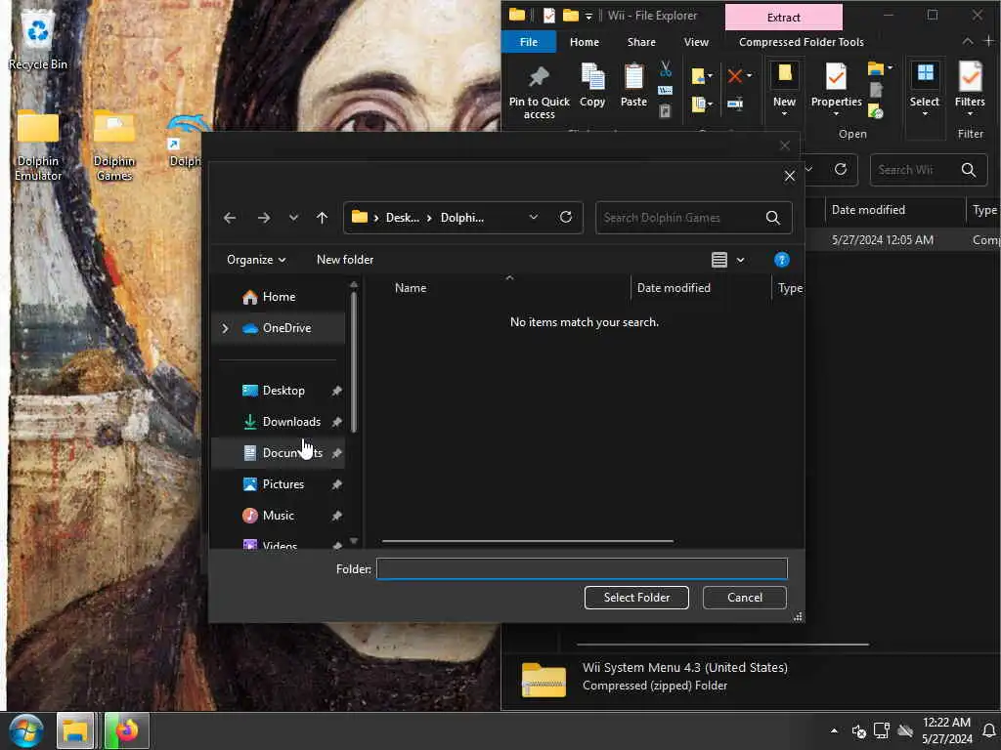Screen dimensions: 1001x750
Task: Go up one level in dialog
Action: 322,218
